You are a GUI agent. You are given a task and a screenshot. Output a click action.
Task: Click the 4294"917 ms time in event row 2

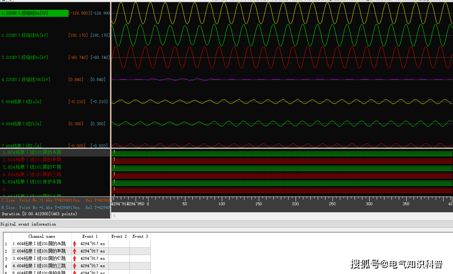(92, 251)
